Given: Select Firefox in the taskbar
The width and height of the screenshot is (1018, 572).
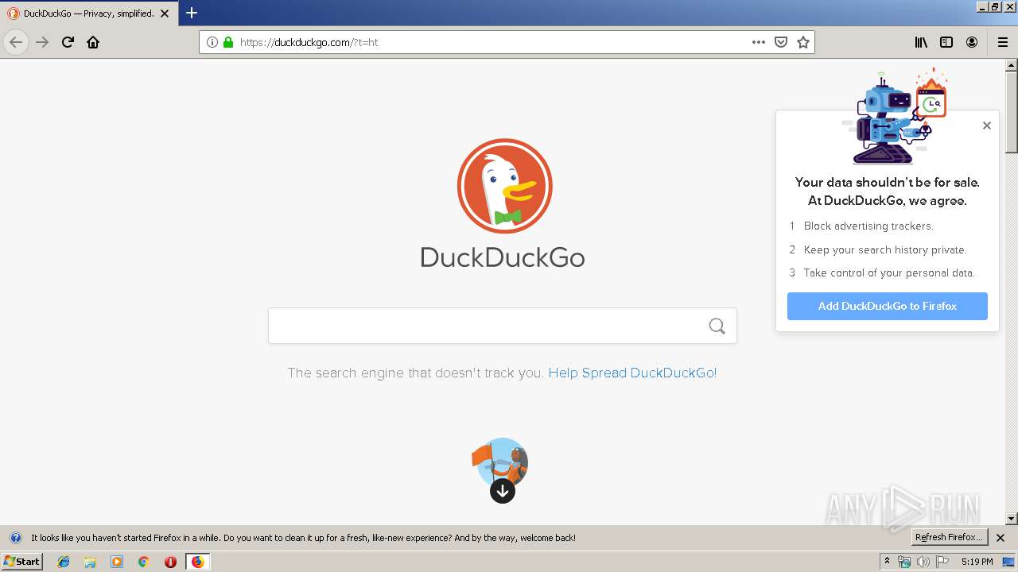Looking at the screenshot, I should (x=198, y=562).
